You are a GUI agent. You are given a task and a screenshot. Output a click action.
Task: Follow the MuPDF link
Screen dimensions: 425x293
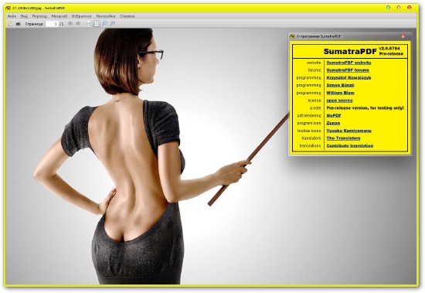[x=334, y=115]
